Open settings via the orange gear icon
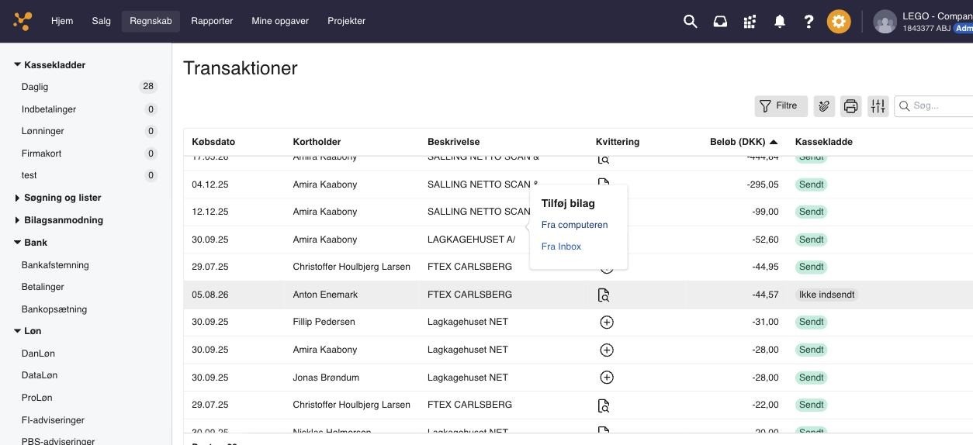Viewport: 973px width, 445px height. [x=839, y=22]
